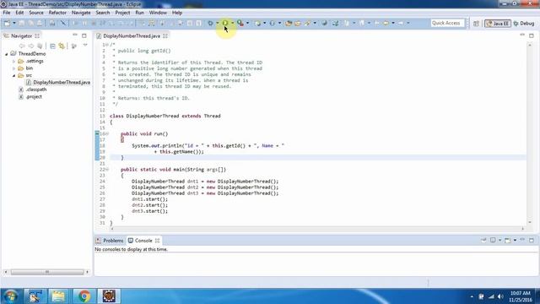Open the Navigator view menu chevron
This screenshot has width=540, height=304.
pos(85,45)
